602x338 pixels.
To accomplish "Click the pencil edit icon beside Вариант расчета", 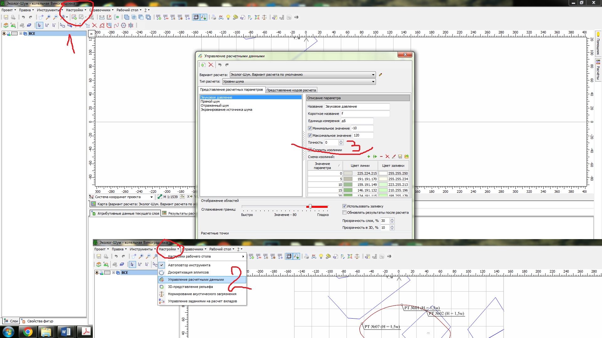I will (x=381, y=75).
